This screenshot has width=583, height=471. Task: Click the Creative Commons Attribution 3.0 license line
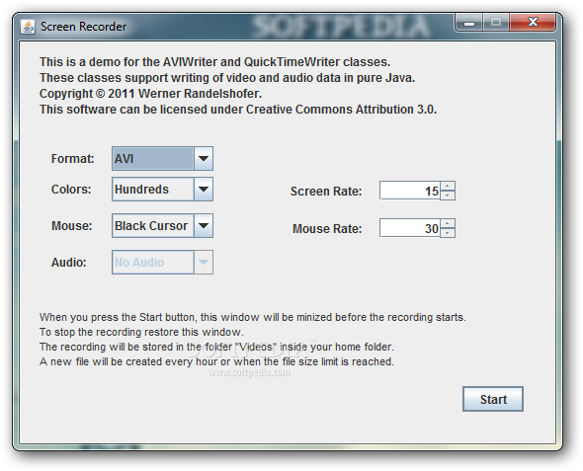(x=238, y=110)
